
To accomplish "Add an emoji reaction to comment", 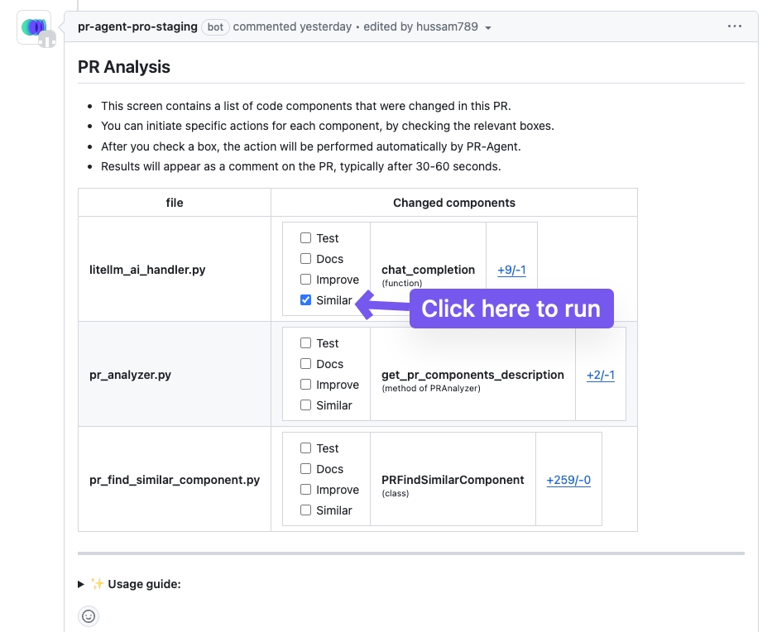I will pos(89,615).
